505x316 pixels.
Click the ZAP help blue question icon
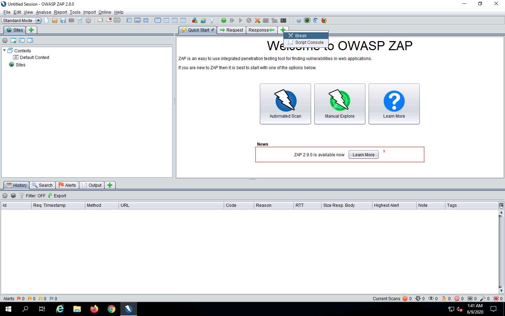click(299, 20)
